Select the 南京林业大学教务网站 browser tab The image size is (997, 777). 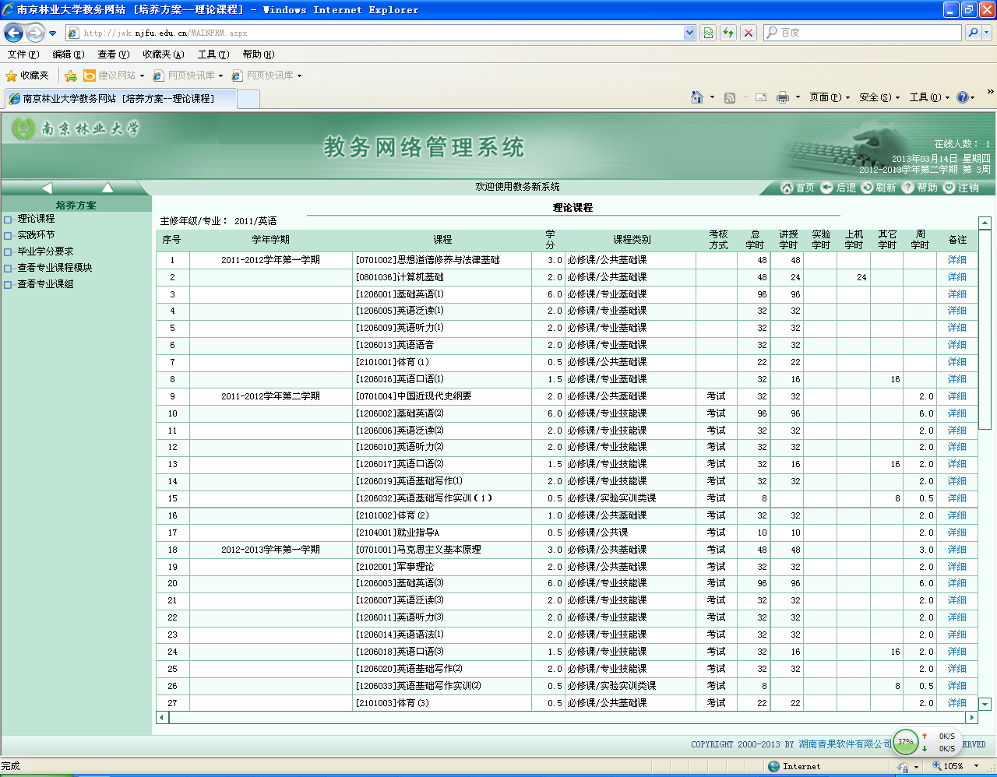[120, 99]
